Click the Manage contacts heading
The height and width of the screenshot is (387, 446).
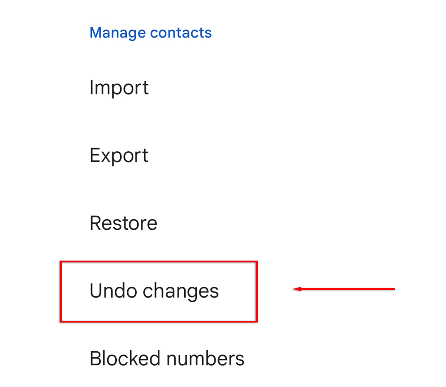[151, 33]
